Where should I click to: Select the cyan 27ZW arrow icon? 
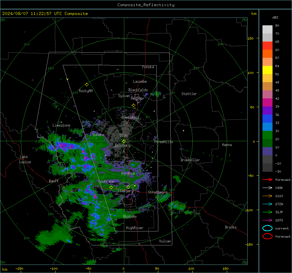(x=267, y=204)
